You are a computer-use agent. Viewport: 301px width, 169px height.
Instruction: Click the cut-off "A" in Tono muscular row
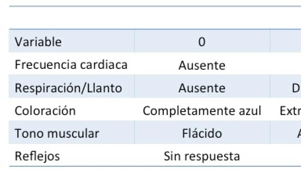(299, 133)
